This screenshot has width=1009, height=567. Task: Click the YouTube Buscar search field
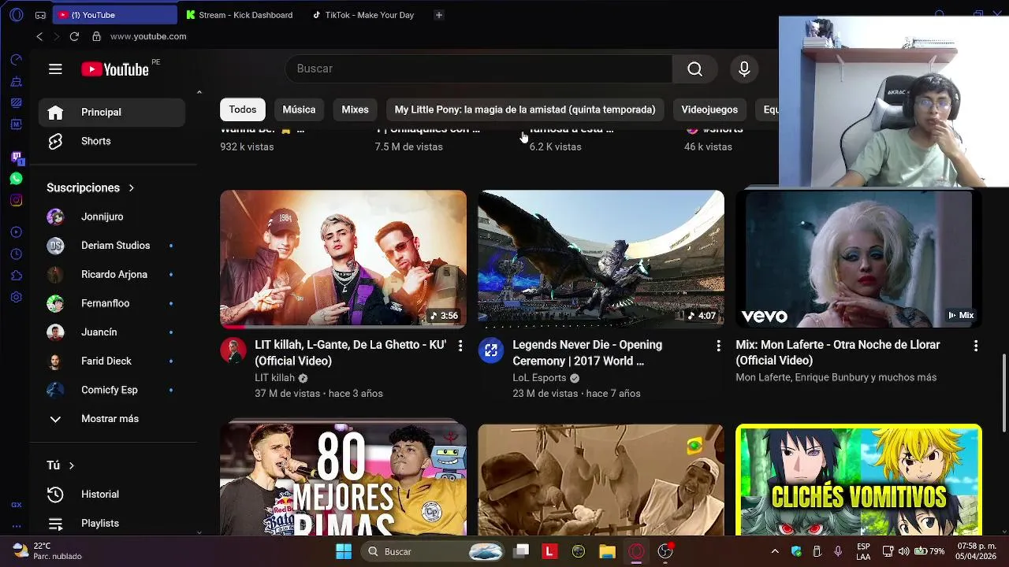click(478, 69)
